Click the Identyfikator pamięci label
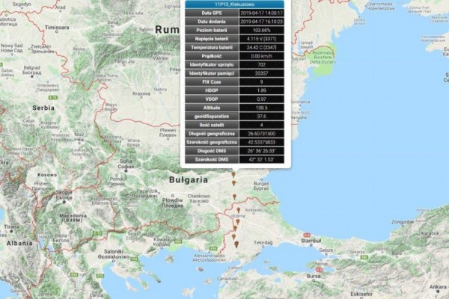 [212, 73]
